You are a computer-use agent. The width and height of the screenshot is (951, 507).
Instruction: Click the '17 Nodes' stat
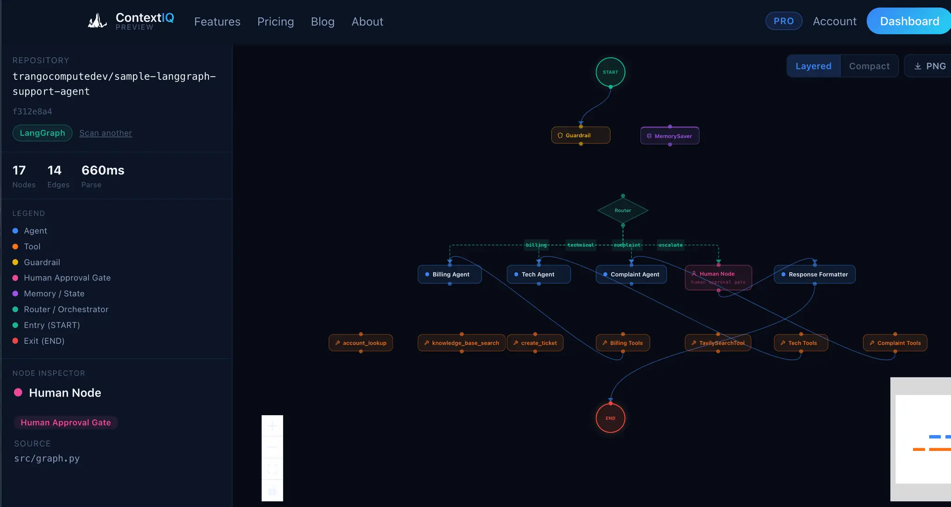(24, 176)
